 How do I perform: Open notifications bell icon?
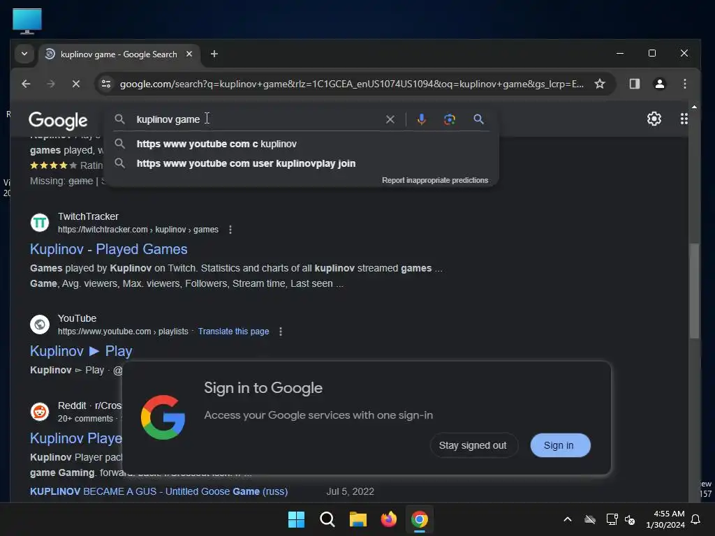[696, 519]
